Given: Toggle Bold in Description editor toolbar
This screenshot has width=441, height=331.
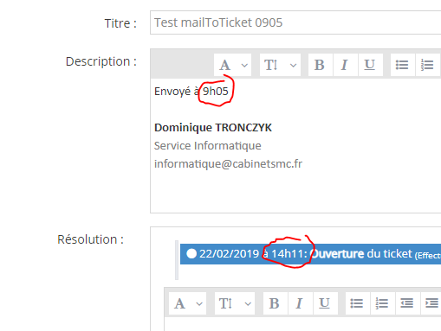Looking at the screenshot, I should (x=320, y=65).
